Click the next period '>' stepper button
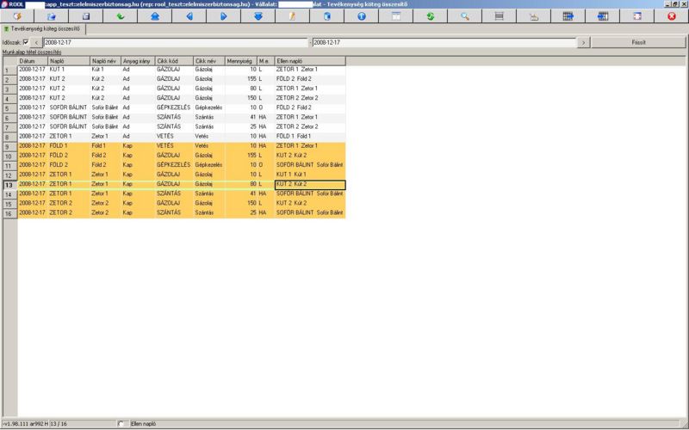Image resolution: width=689 pixels, height=430 pixels. pos(584,41)
